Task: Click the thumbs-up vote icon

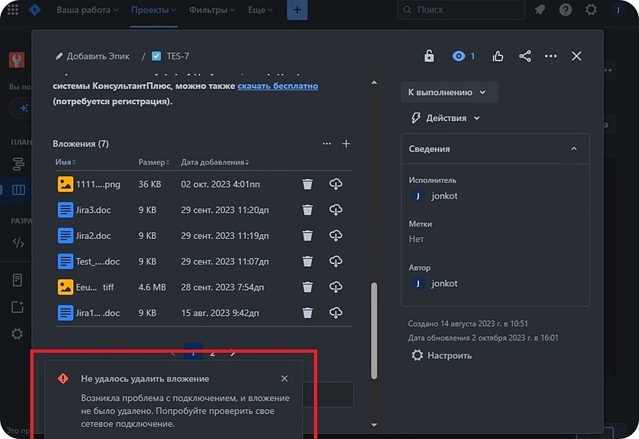Action: (498, 56)
